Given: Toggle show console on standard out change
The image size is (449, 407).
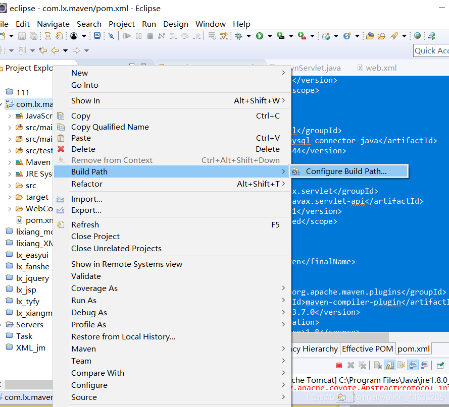Looking at the screenshot, I should [413, 365].
